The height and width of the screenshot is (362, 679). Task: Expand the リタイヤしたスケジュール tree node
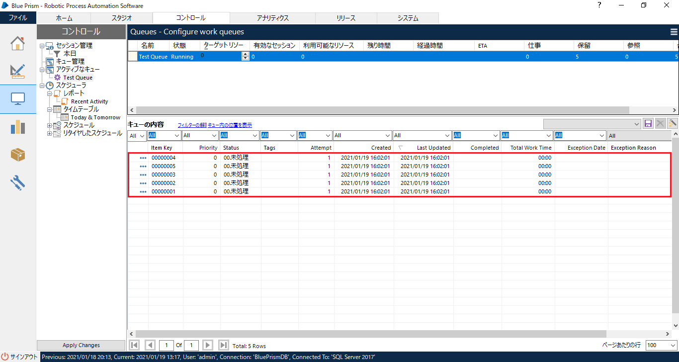[x=50, y=133]
